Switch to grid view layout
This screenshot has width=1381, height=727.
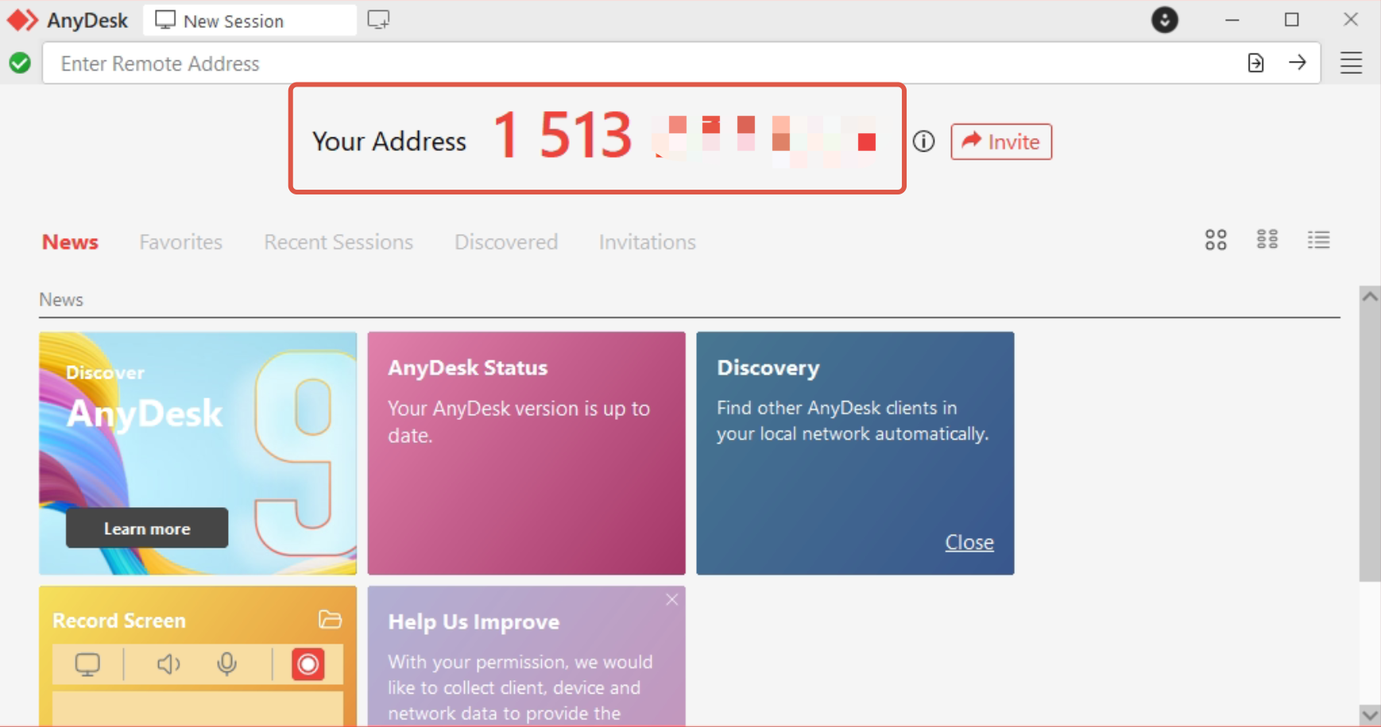pyautogui.click(x=1215, y=239)
